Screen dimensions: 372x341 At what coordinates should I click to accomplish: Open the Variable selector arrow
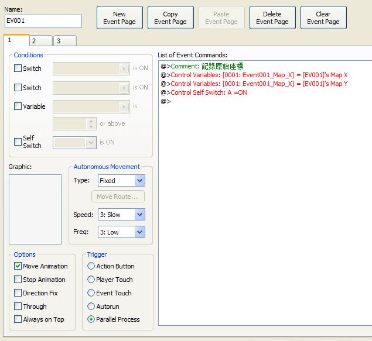124,106
